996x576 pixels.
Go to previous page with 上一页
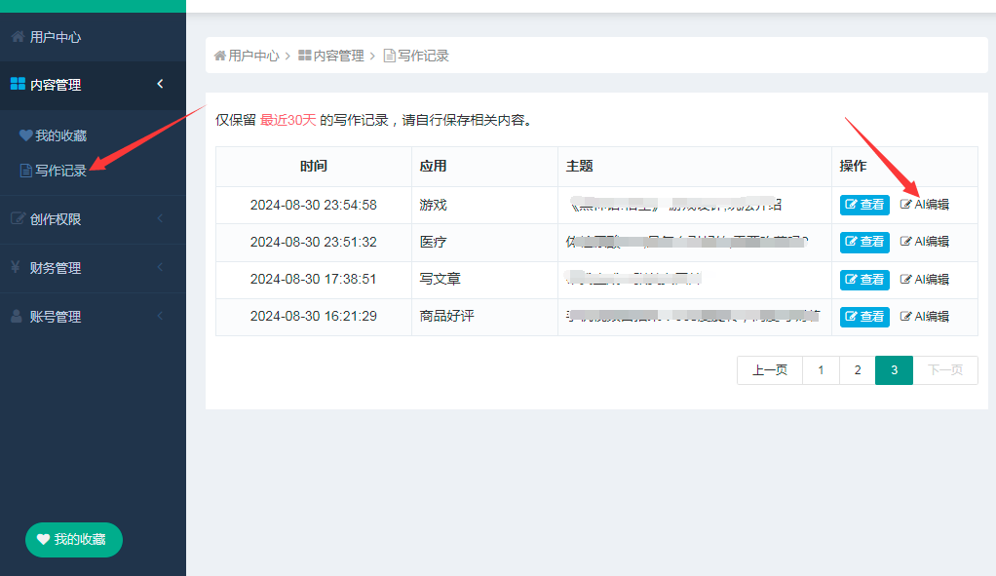tap(770, 370)
